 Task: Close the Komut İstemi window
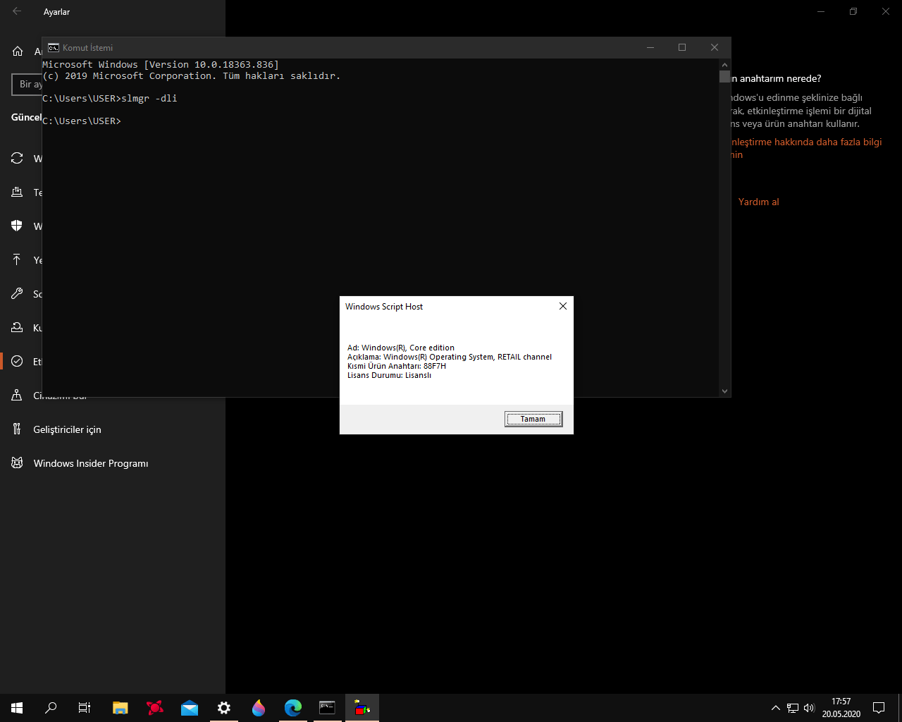[x=715, y=48]
